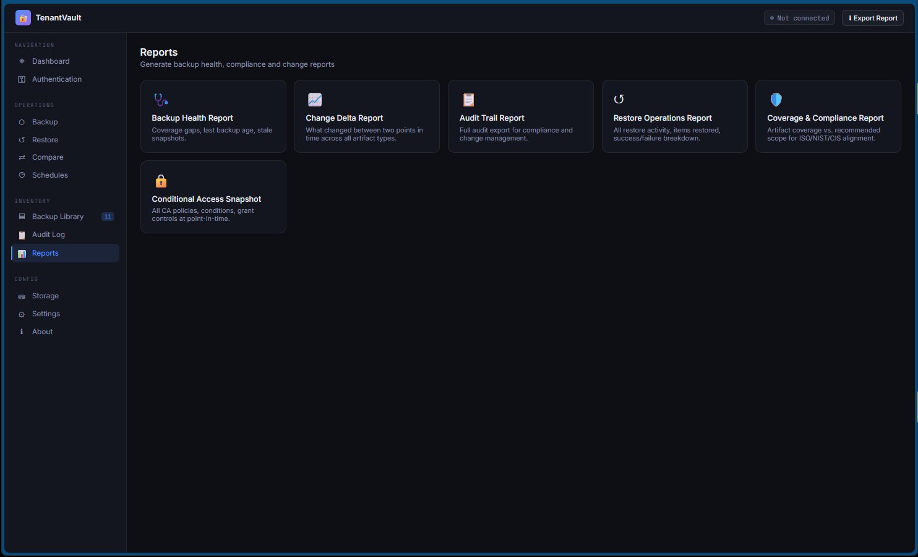Click the Restore arrow icon in sidebar
Screen dimensions: 918x557
click(x=22, y=140)
